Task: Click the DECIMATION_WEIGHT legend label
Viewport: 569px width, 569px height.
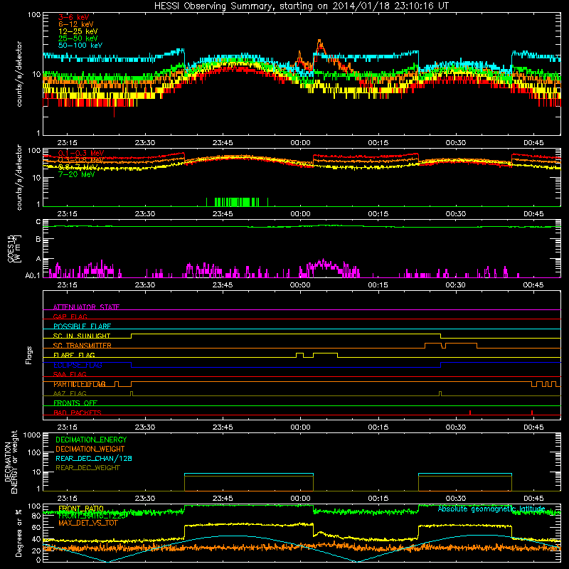Action: [x=90, y=449]
